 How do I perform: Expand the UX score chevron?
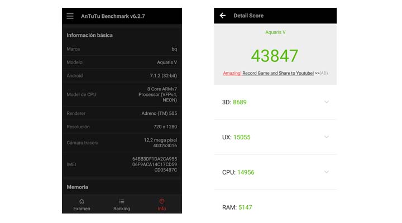pos(327,137)
